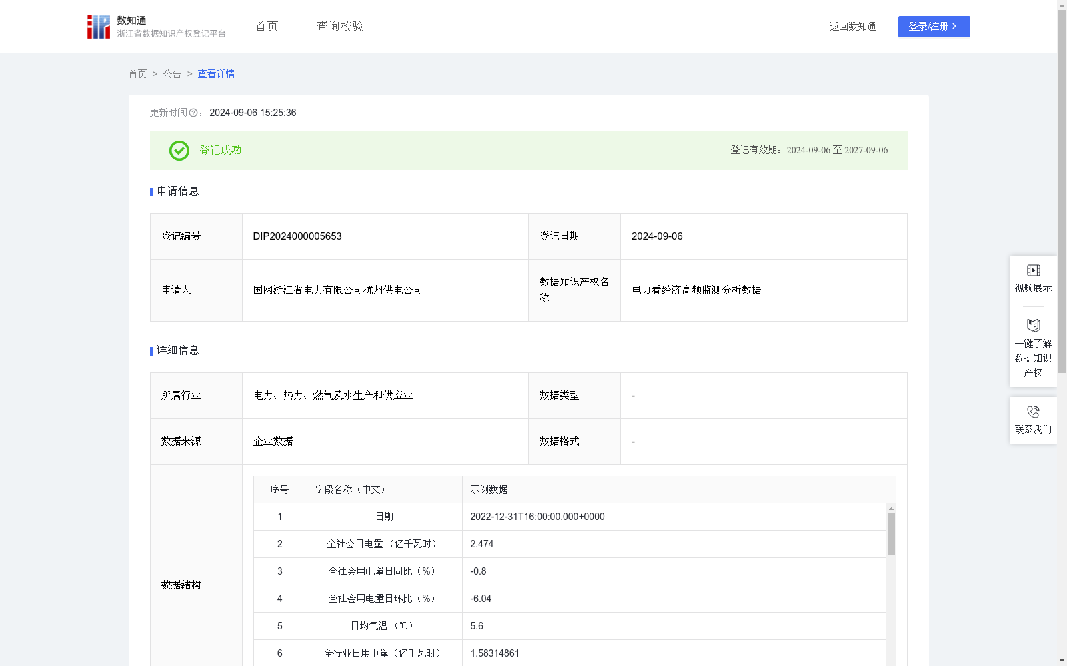Click 浙江省数据知识产权登记平台 subtitle text
The height and width of the screenshot is (666, 1067).
click(171, 34)
